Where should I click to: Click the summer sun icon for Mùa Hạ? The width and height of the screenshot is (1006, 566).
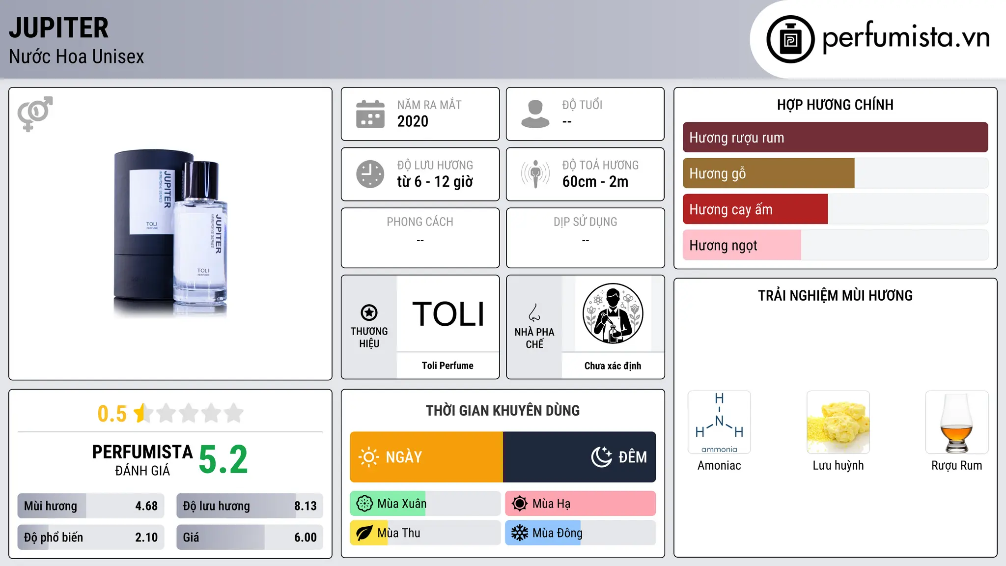pyautogui.click(x=520, y=504)
